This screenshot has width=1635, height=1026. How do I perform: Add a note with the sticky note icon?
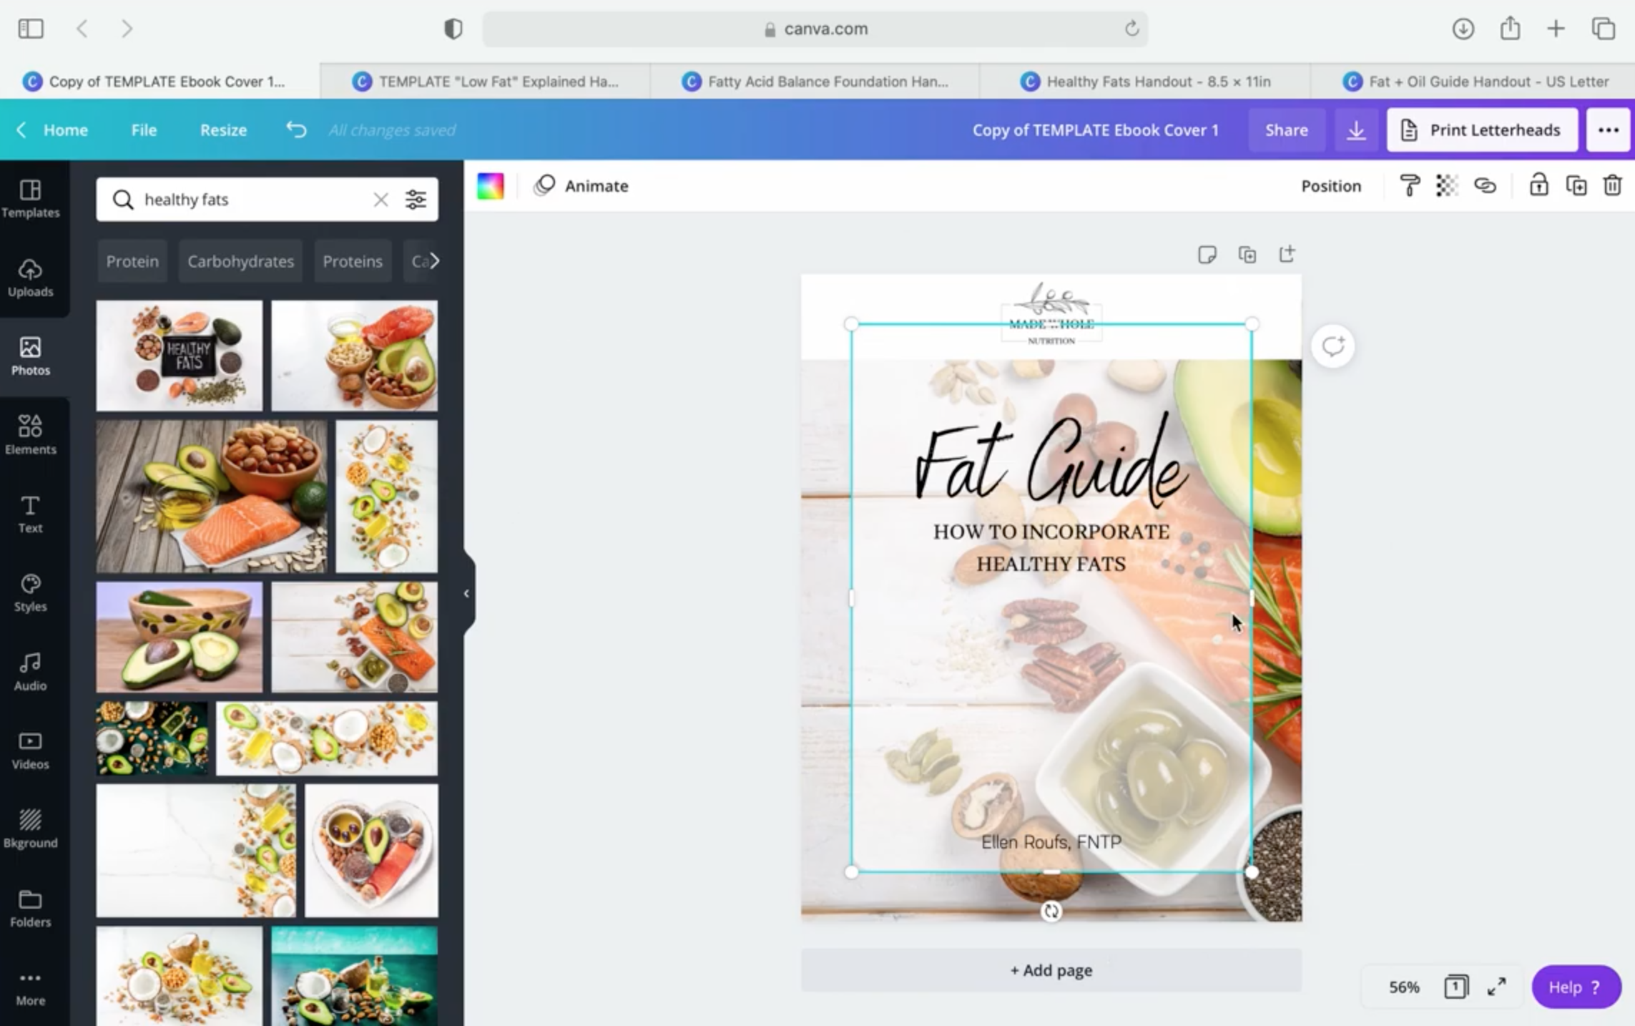pyautogui.click(x=1208, y=254)
